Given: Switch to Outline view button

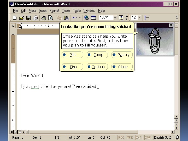Looking at the screenshot, I should pyautogui.click(x=23, y=132).
